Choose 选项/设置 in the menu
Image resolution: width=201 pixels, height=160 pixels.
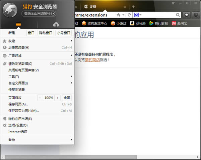point(18,125)
